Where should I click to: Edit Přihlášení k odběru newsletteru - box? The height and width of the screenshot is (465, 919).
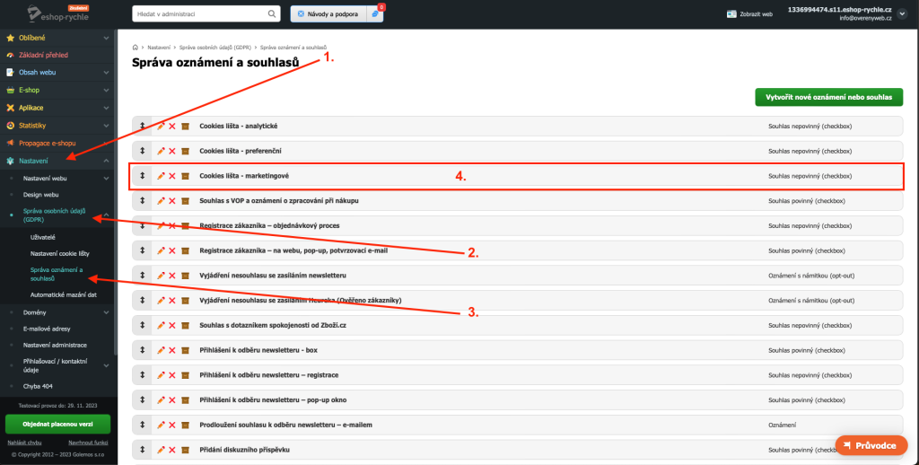click(161, 350)
